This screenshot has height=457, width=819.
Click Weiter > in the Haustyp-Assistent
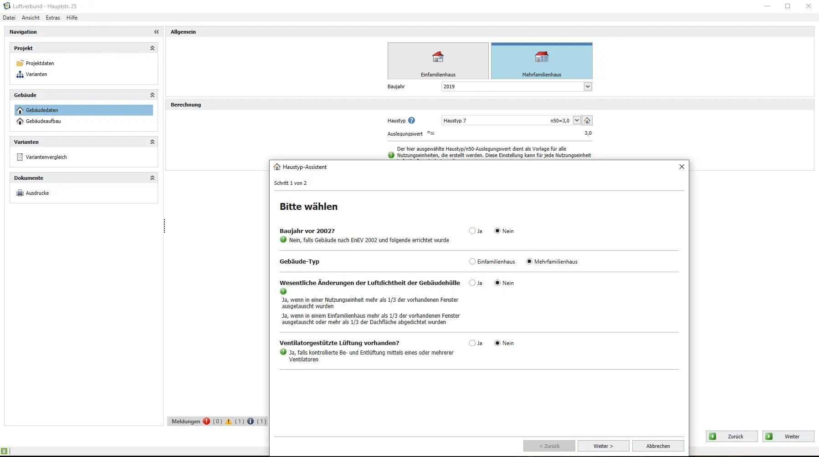click(603, 446)
